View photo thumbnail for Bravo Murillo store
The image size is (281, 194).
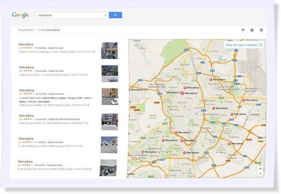click(110, 97)
